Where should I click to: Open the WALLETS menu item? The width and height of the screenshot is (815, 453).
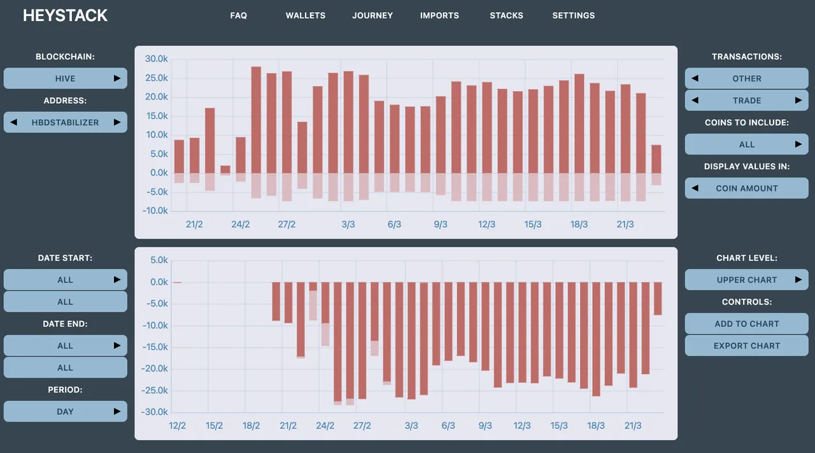click(306, 15)
